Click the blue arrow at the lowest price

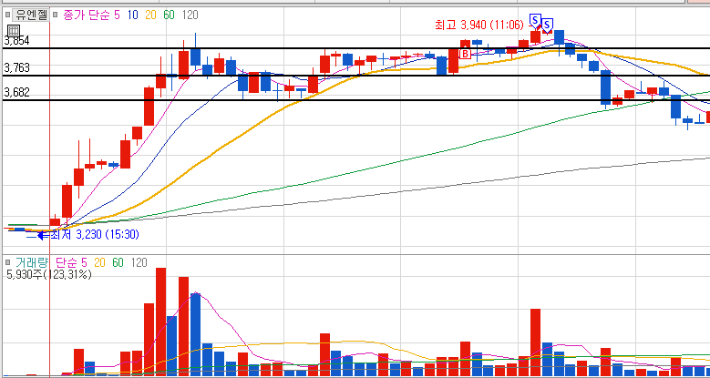point(43,235)
